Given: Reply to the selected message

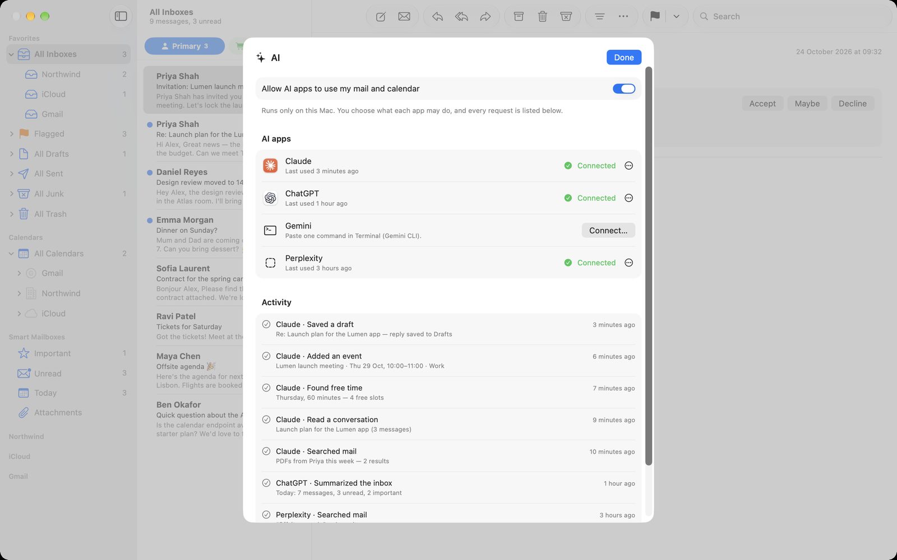Looking at the screenshot, I should click(x=438, y=17).
